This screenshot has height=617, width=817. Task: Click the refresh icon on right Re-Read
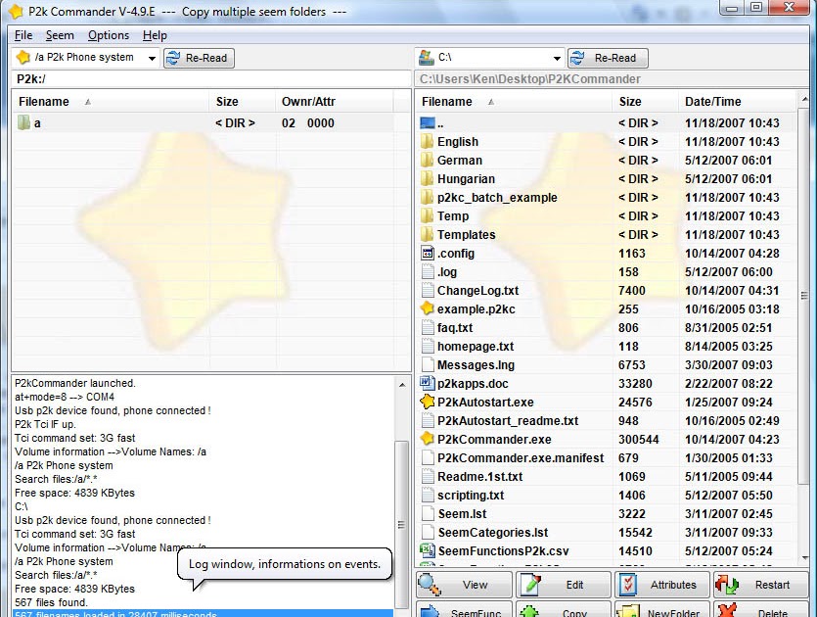[577, 58]
